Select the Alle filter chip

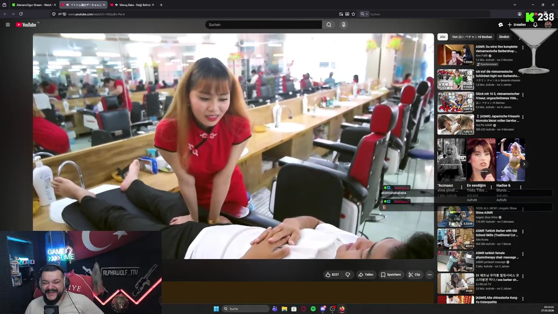(x=442, y=37)
